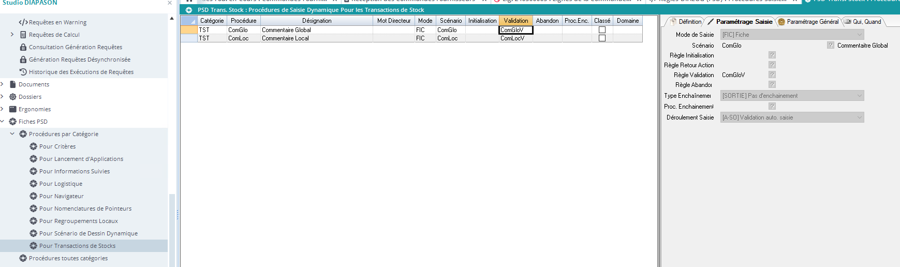Image resolution: width=900 pixels, height=267 pixels.
Task: Tick the Classé checkbox for Commentaire Local
Action: point(602,38)
